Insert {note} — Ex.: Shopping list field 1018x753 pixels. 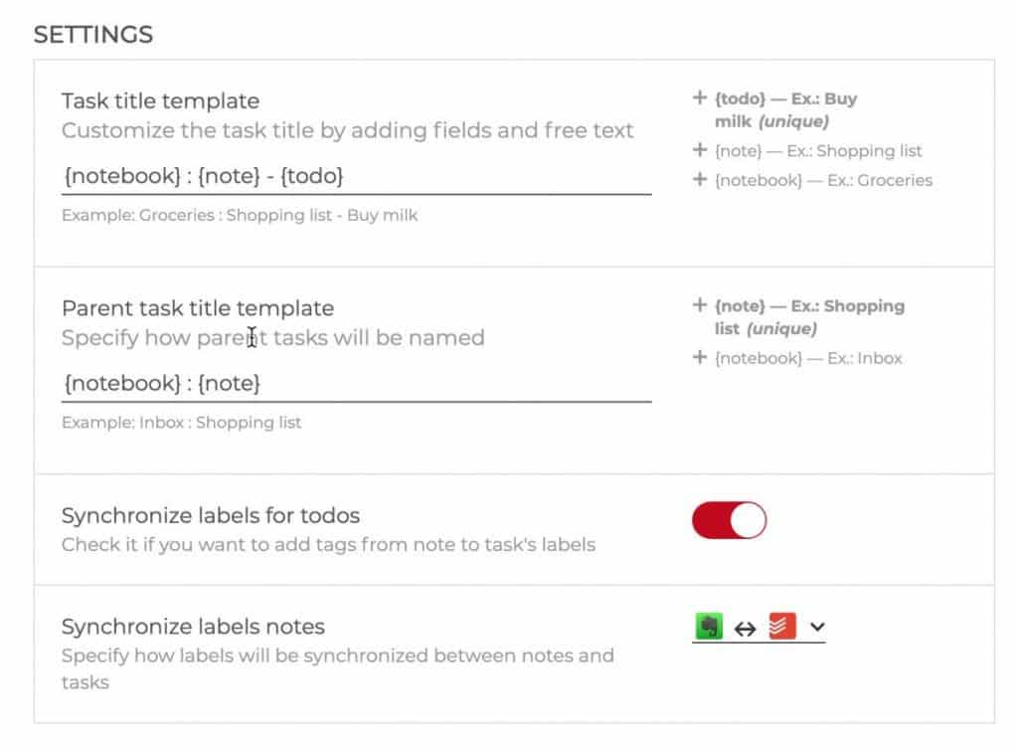818,151
